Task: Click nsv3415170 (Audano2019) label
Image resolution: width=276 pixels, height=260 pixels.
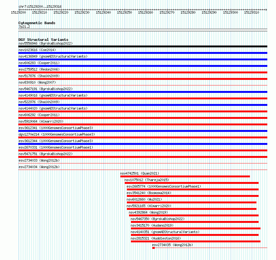Action: coord(152,225)
